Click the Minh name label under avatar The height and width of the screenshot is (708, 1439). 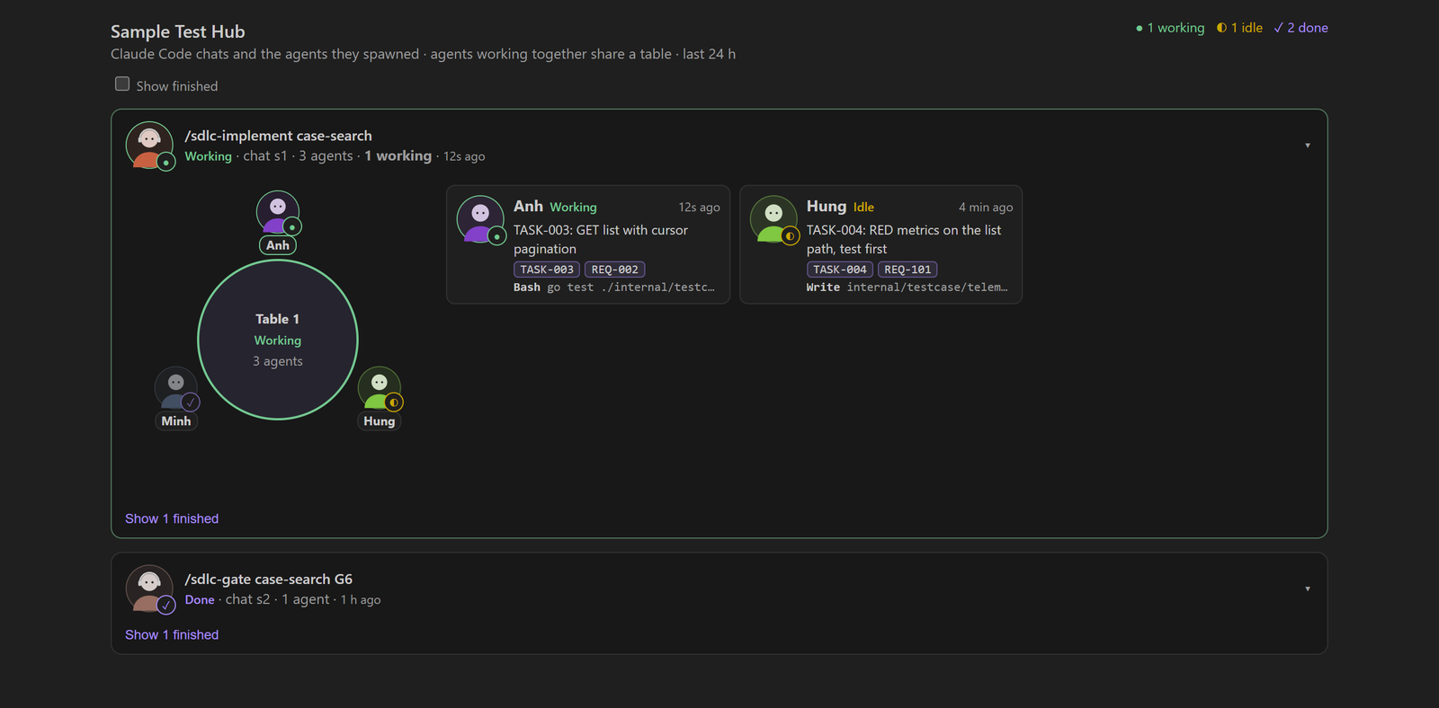click(176, 421)
